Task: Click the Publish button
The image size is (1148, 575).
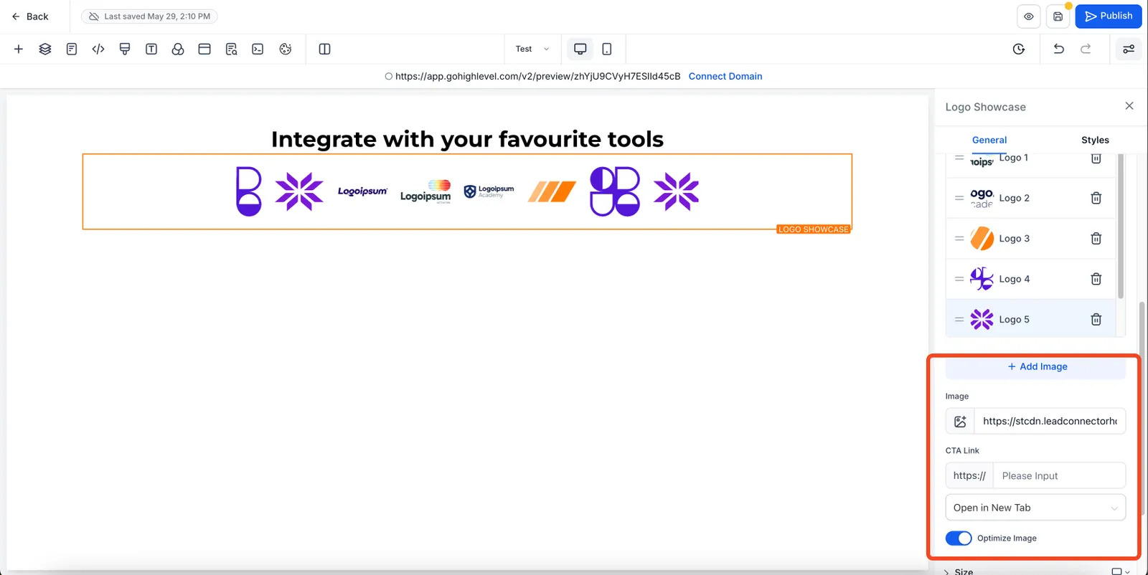Action: (x=1108, y=16)
